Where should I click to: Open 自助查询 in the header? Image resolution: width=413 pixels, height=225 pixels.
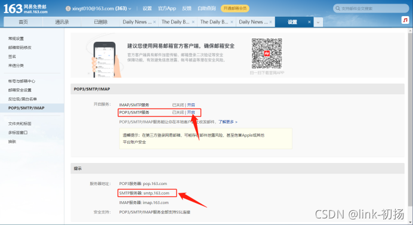coord(207,8)
